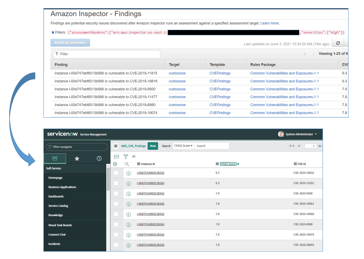The height and width of the screenshot is (259, 364).
Task: Open info preview for ServiceNow CVE-2019-8980 row
Action: pyautogui.click(x=129, y=225)
